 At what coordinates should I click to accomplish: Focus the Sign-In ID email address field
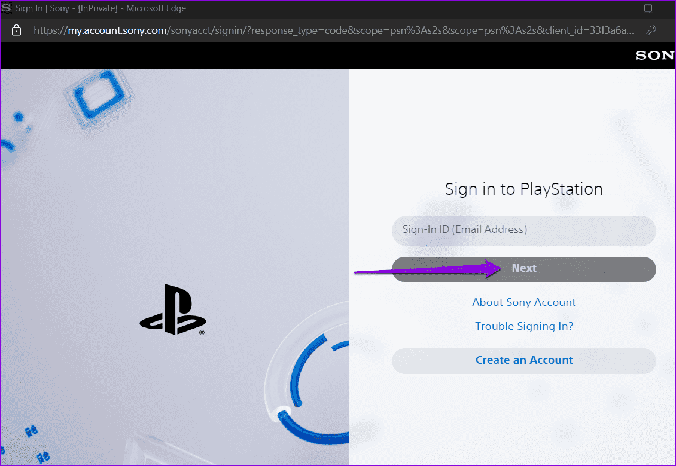click(x=524, y=231)
